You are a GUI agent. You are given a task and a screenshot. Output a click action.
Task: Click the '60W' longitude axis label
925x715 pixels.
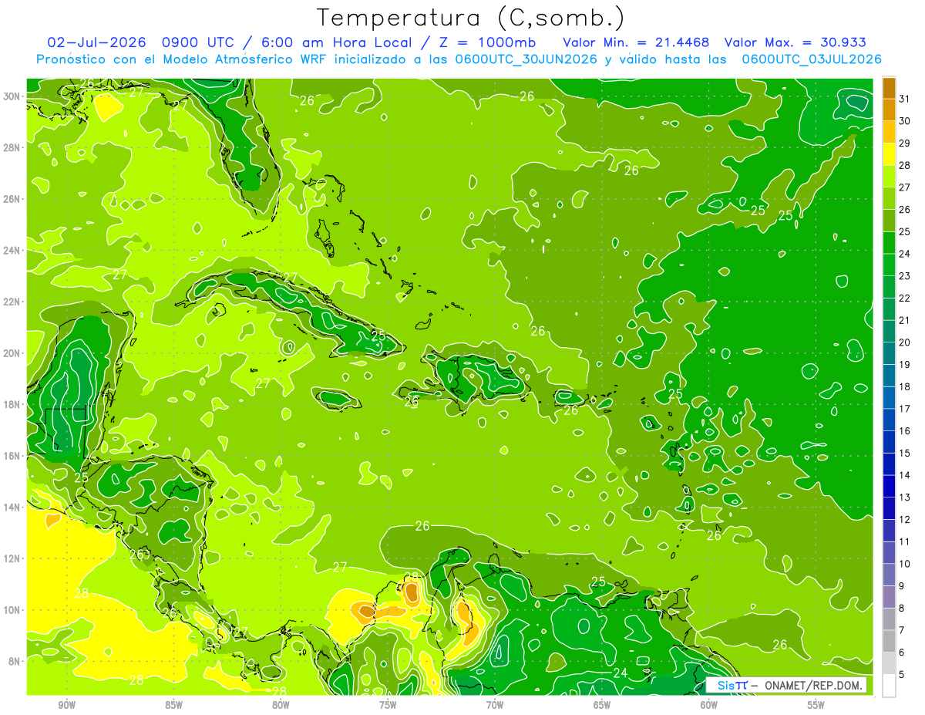point(709,705)
